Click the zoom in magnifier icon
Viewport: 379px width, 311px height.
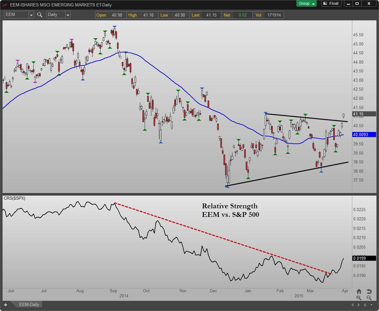coord(359,298)
